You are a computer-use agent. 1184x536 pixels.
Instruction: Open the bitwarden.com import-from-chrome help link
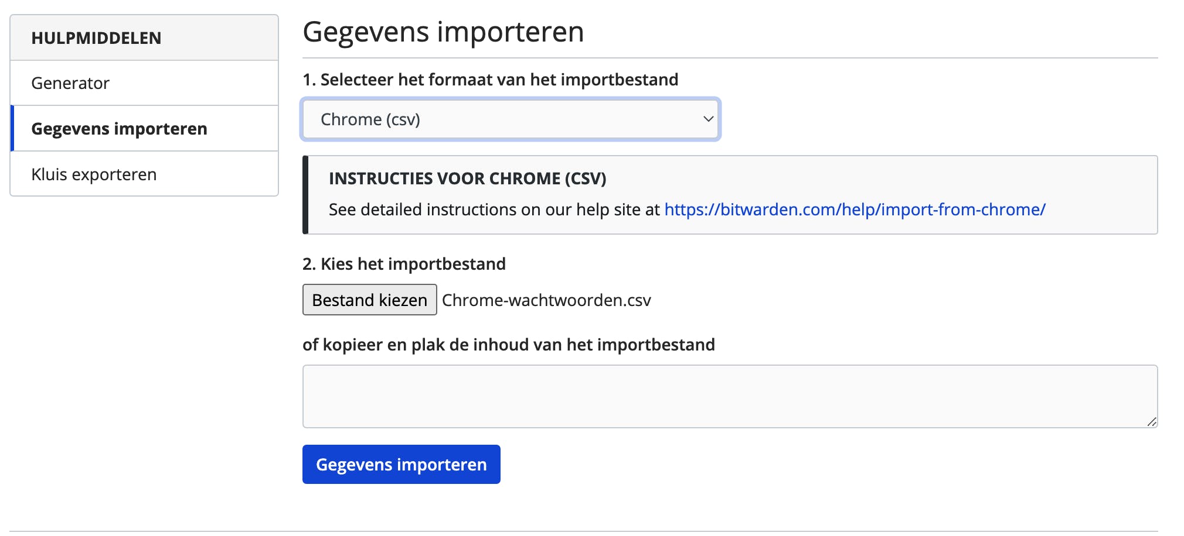[x=855, y=209]
